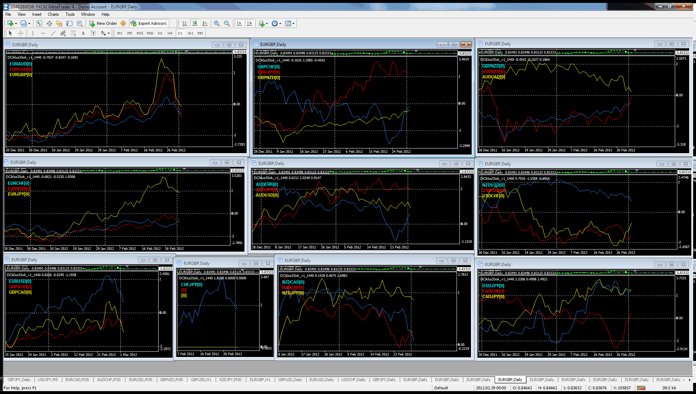Pick the Fibonacci retracement tool
Image resolution: width=696 pixels, height=394 pixels.
tap(73, 33)
